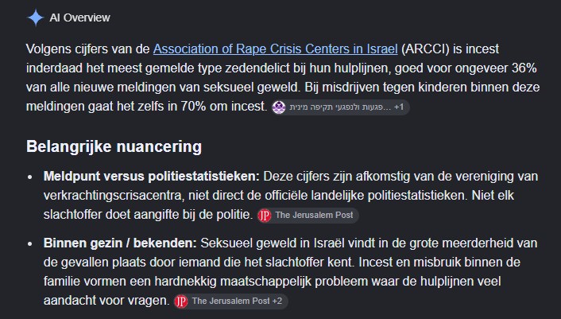Open The Jerusalem Post +2 citation chip
The image size is (561, 319).
coord(230,301)
